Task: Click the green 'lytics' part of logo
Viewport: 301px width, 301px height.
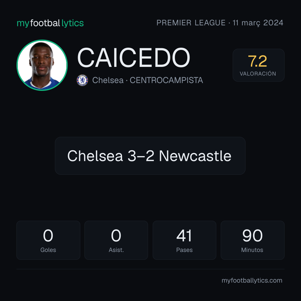Action: (72, 23)
